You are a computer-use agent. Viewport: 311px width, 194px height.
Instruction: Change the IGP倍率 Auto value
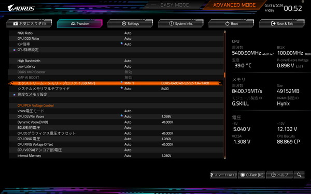[x=128, y=44]
